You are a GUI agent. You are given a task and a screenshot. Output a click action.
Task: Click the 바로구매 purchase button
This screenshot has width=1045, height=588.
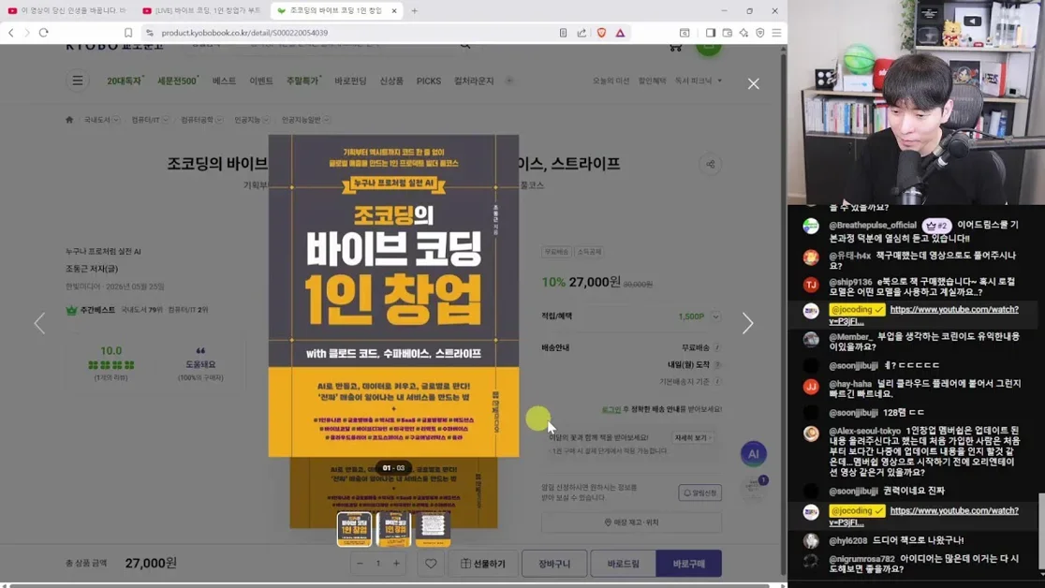688,564
